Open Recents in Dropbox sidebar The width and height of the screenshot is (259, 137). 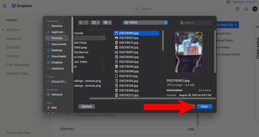pyautogui.click(x=14, y=39)
